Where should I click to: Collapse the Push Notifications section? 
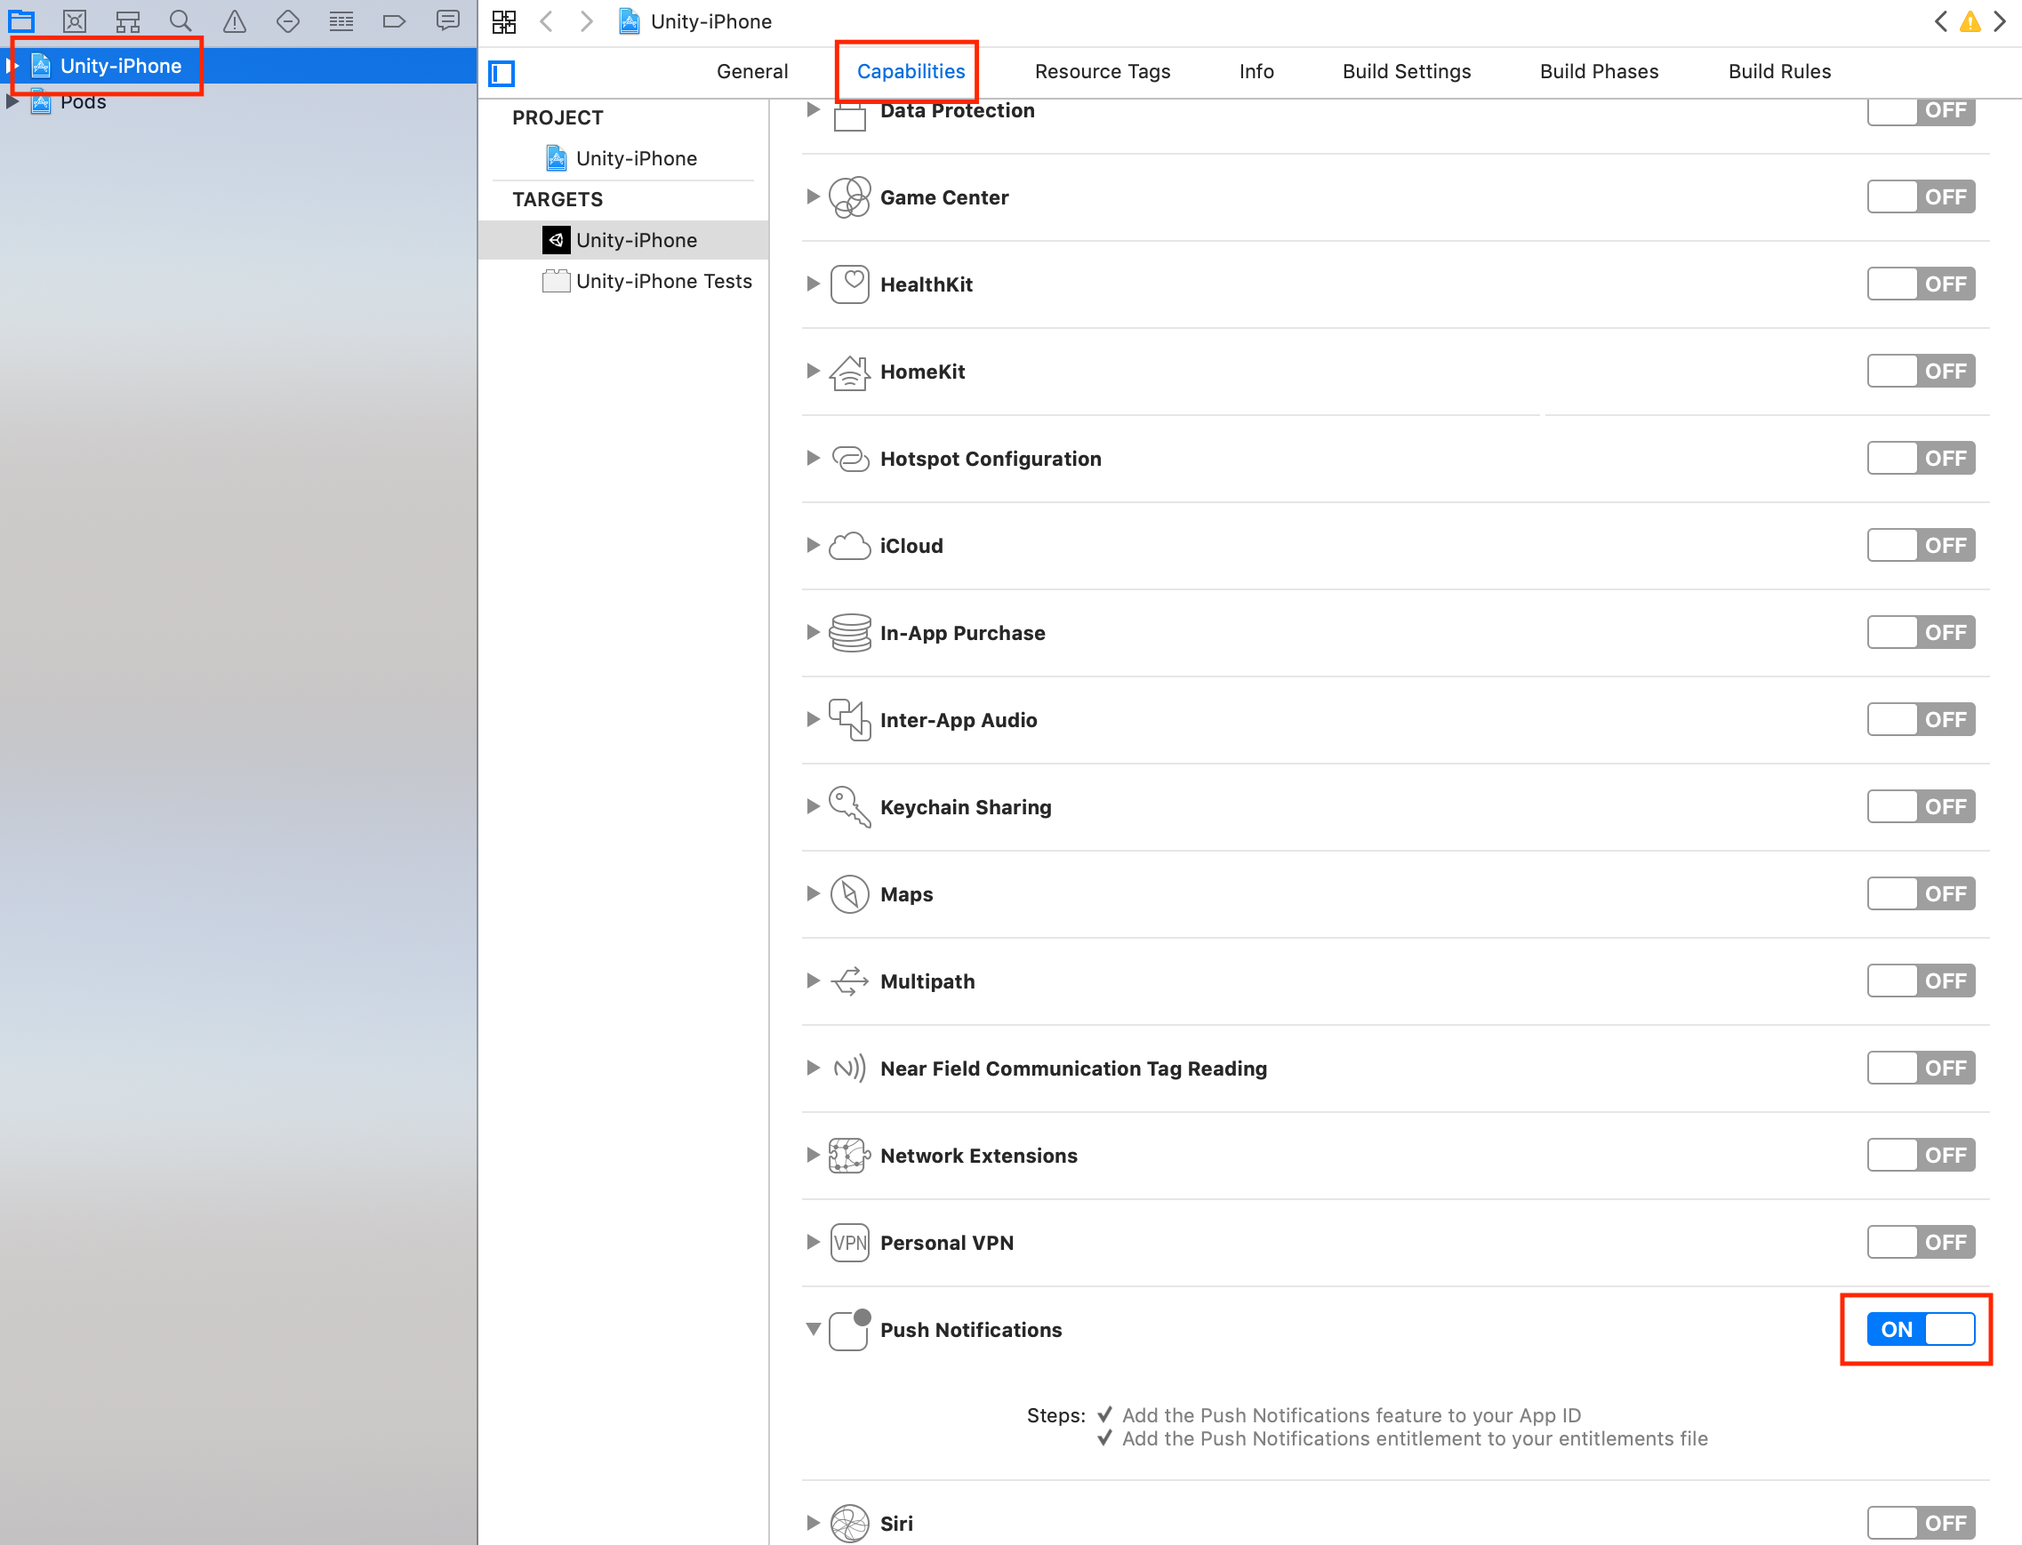(813, 1329)
